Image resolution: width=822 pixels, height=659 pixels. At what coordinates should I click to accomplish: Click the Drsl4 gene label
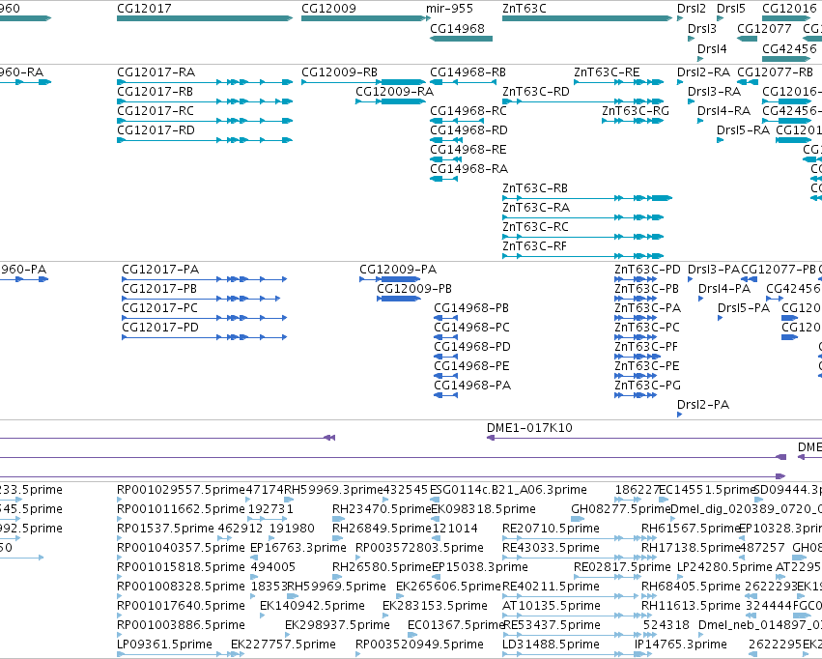[x=712, y=48]
